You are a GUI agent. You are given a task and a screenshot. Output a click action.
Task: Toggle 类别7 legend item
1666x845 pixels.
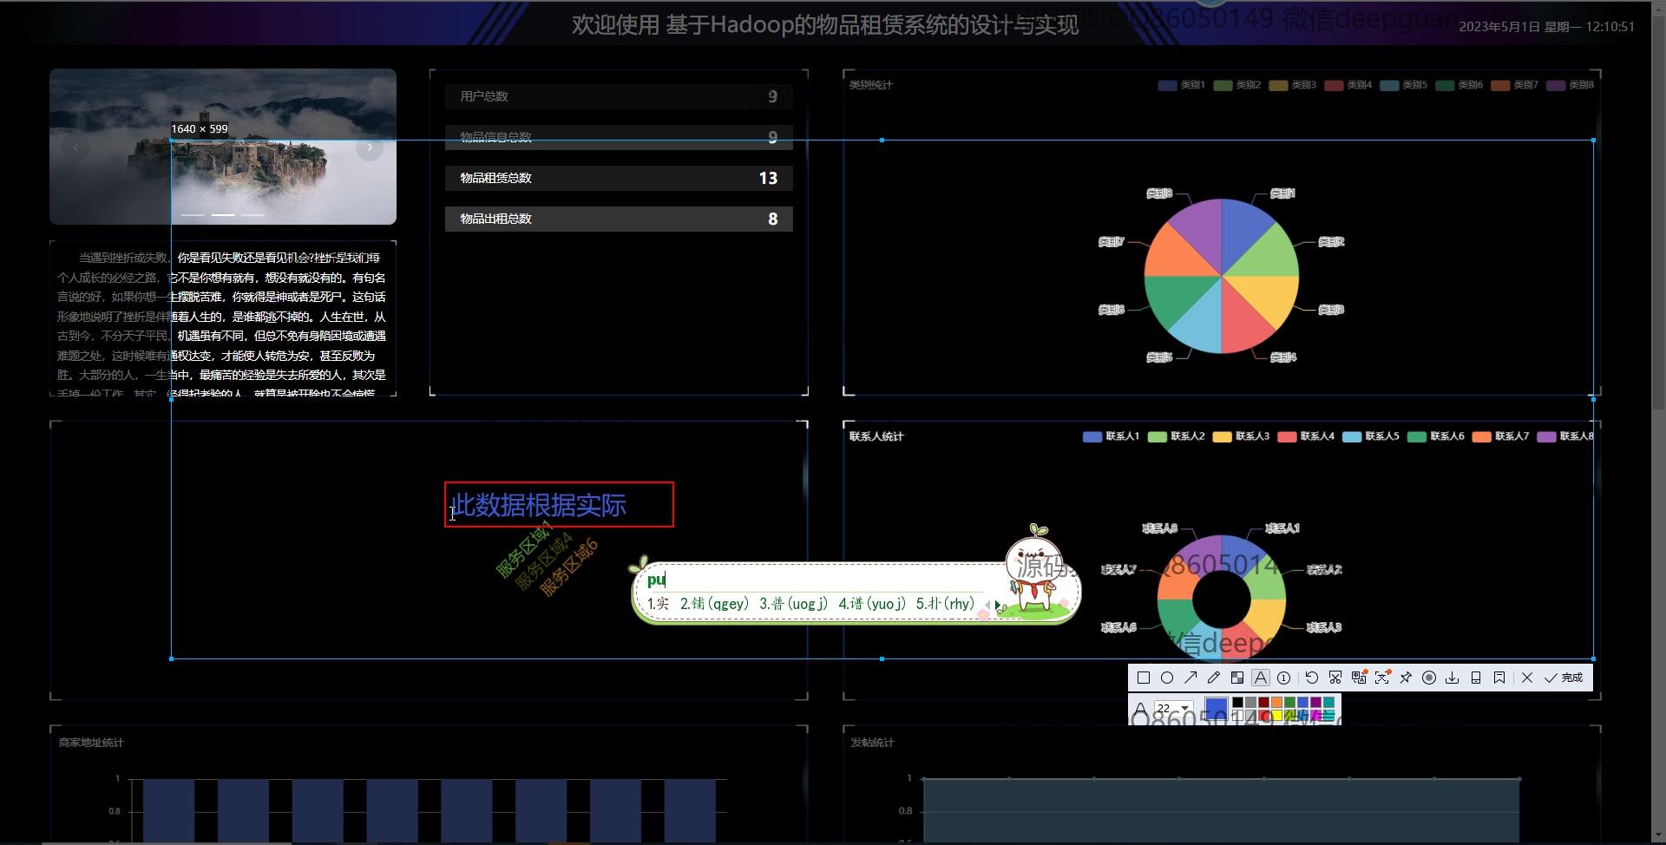tap(1515, 85)
